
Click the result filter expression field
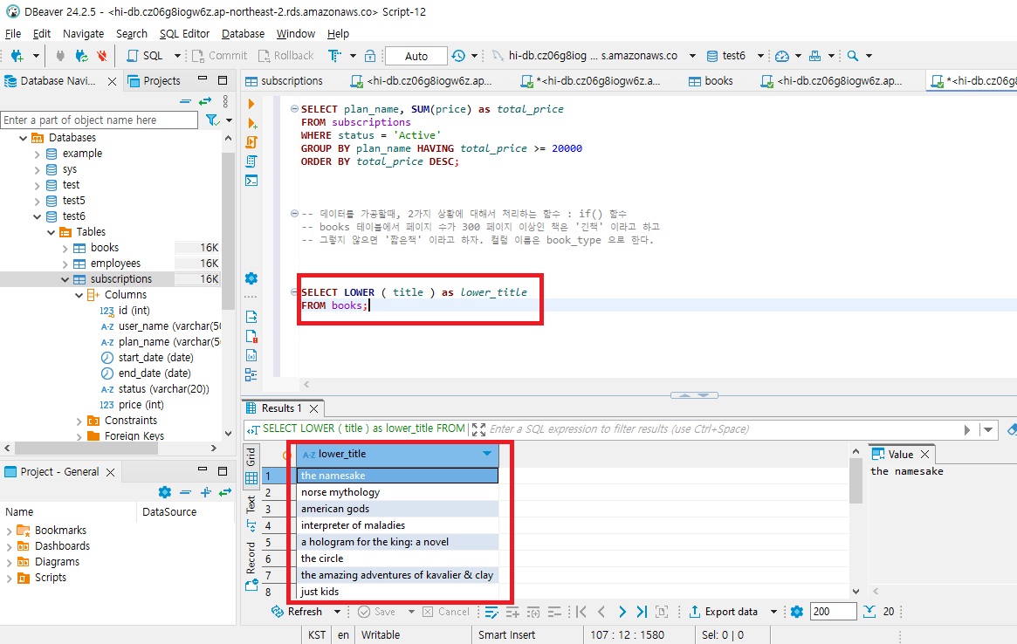point(723,429)
